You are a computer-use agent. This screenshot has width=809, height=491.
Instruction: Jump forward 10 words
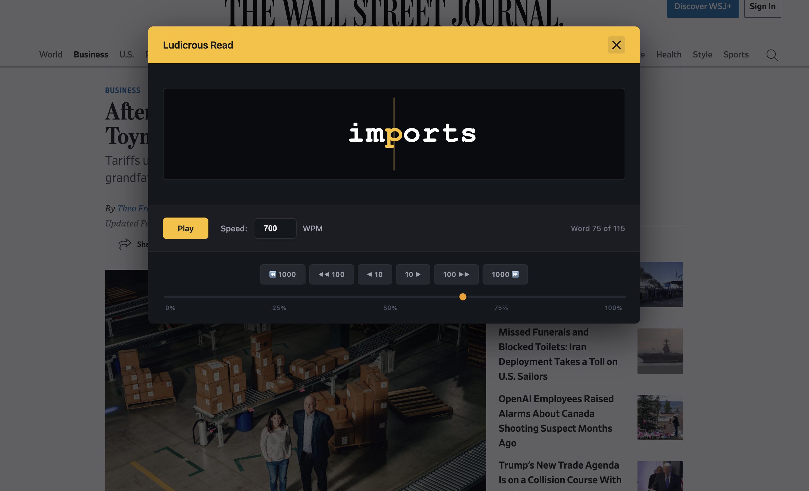(413, 274)
